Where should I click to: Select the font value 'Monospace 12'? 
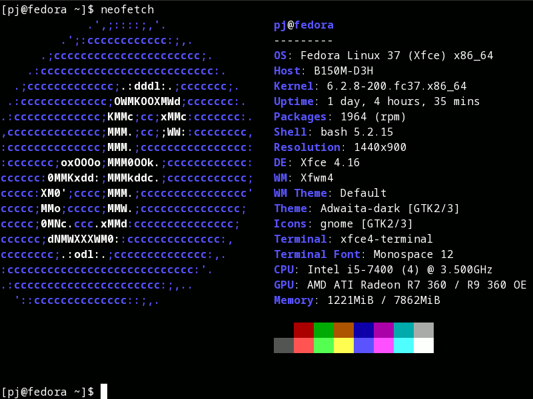[414, 255]
